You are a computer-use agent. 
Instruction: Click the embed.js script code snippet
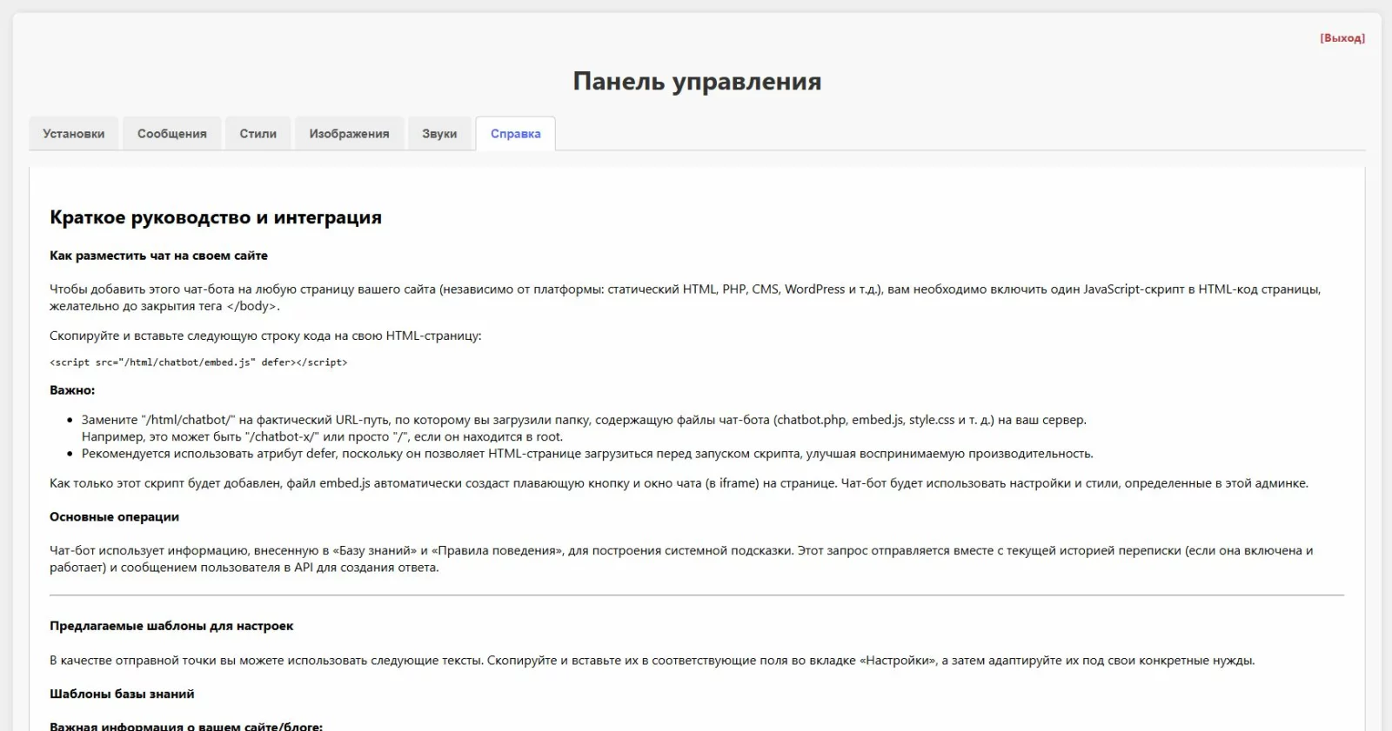[x=198, y=362]
